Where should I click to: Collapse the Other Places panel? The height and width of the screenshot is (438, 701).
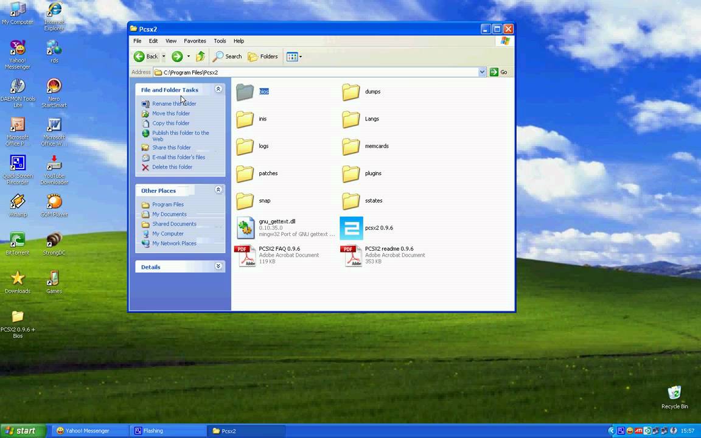point(218,190)
